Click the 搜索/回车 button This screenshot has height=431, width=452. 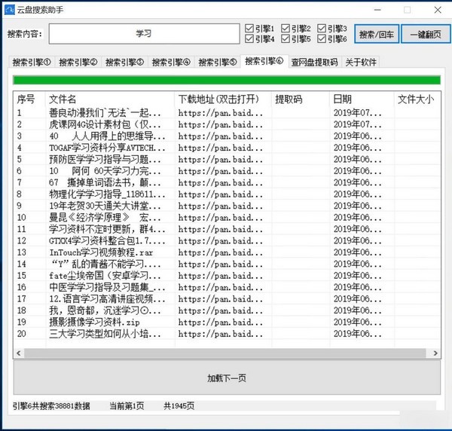click(x=377, y=34)
